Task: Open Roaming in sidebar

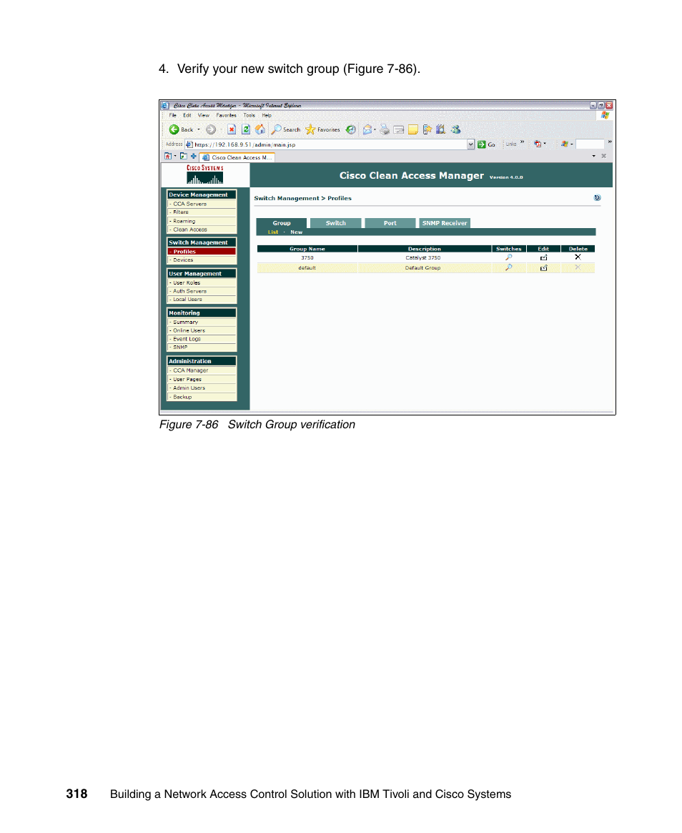Action: coord(202,221)
